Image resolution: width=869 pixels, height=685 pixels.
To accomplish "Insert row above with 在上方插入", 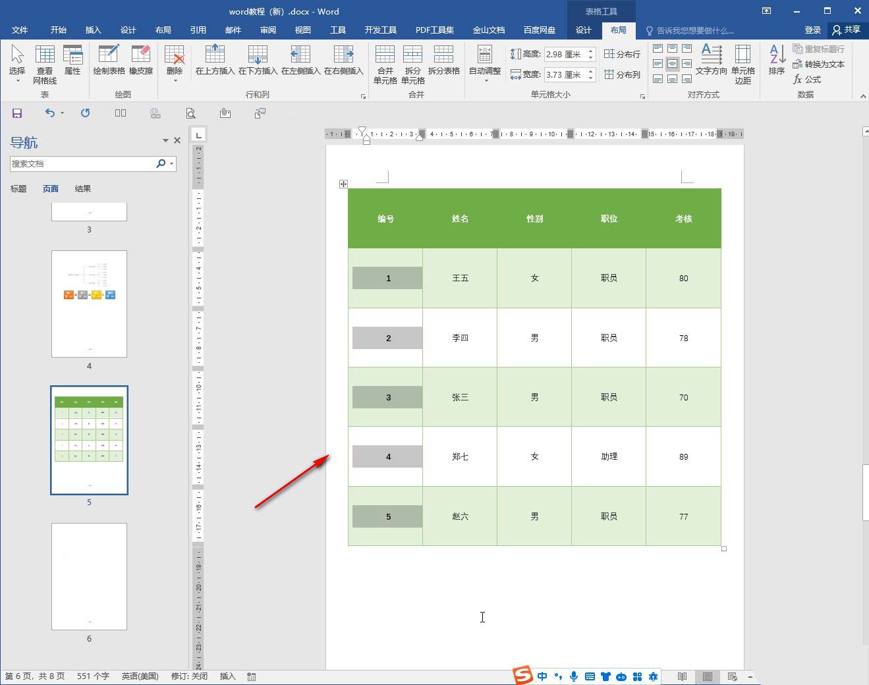I will tap(215, 60).
